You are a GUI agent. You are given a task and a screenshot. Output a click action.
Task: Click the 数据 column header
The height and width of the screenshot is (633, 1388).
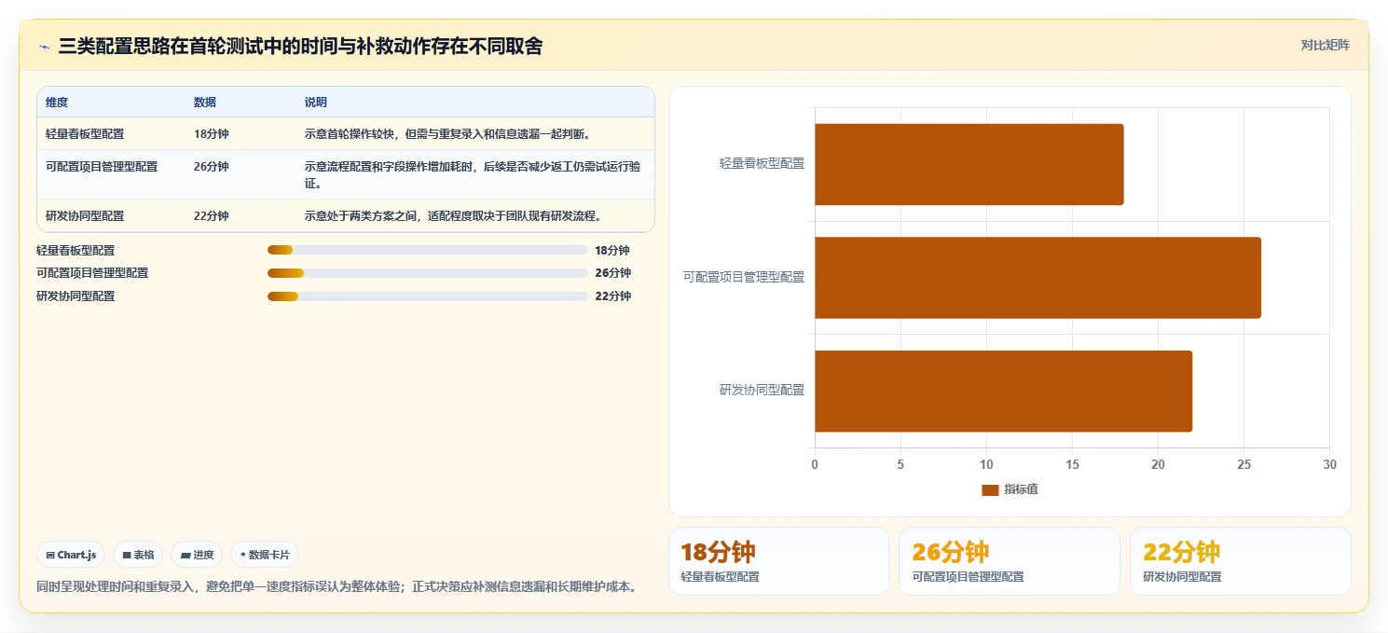pyautogui.click(x=205, y=103)
